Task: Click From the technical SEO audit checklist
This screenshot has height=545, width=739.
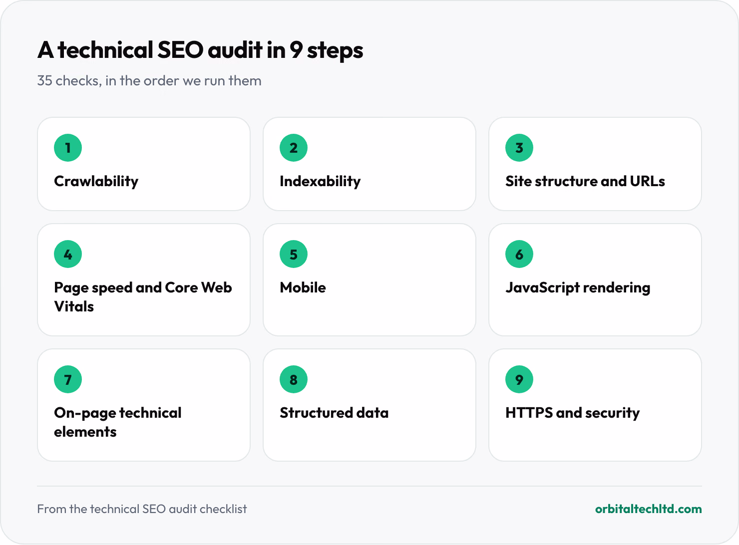Action: click(142, 509)
